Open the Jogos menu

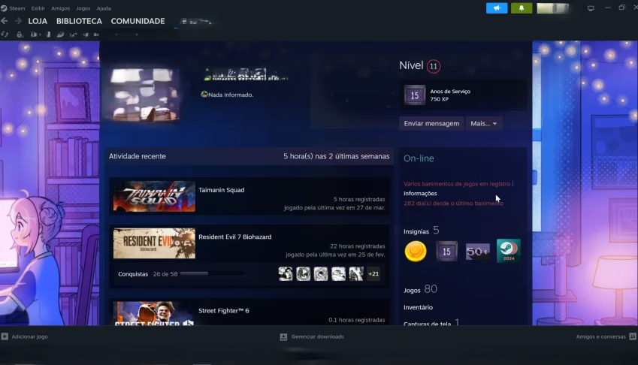click(x=83, y=8)
